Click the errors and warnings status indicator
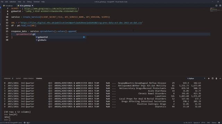This screenshot has width=222, height=124. (x=27, y=123)
